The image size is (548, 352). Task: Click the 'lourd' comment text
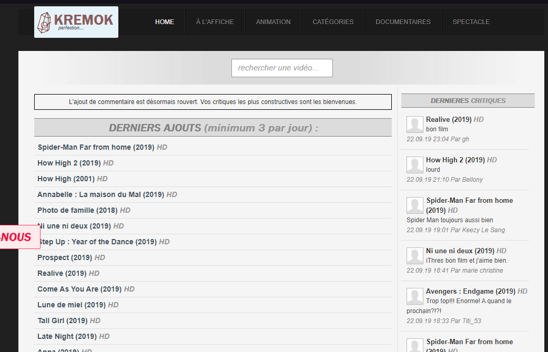click(x=433, y=170)
